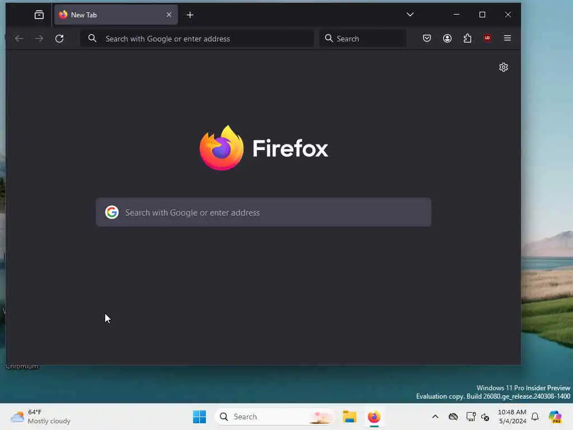Open the clock and calendar flyout
Image resolution: width=573 pixels, height=430 pixels.
point(513,417)
